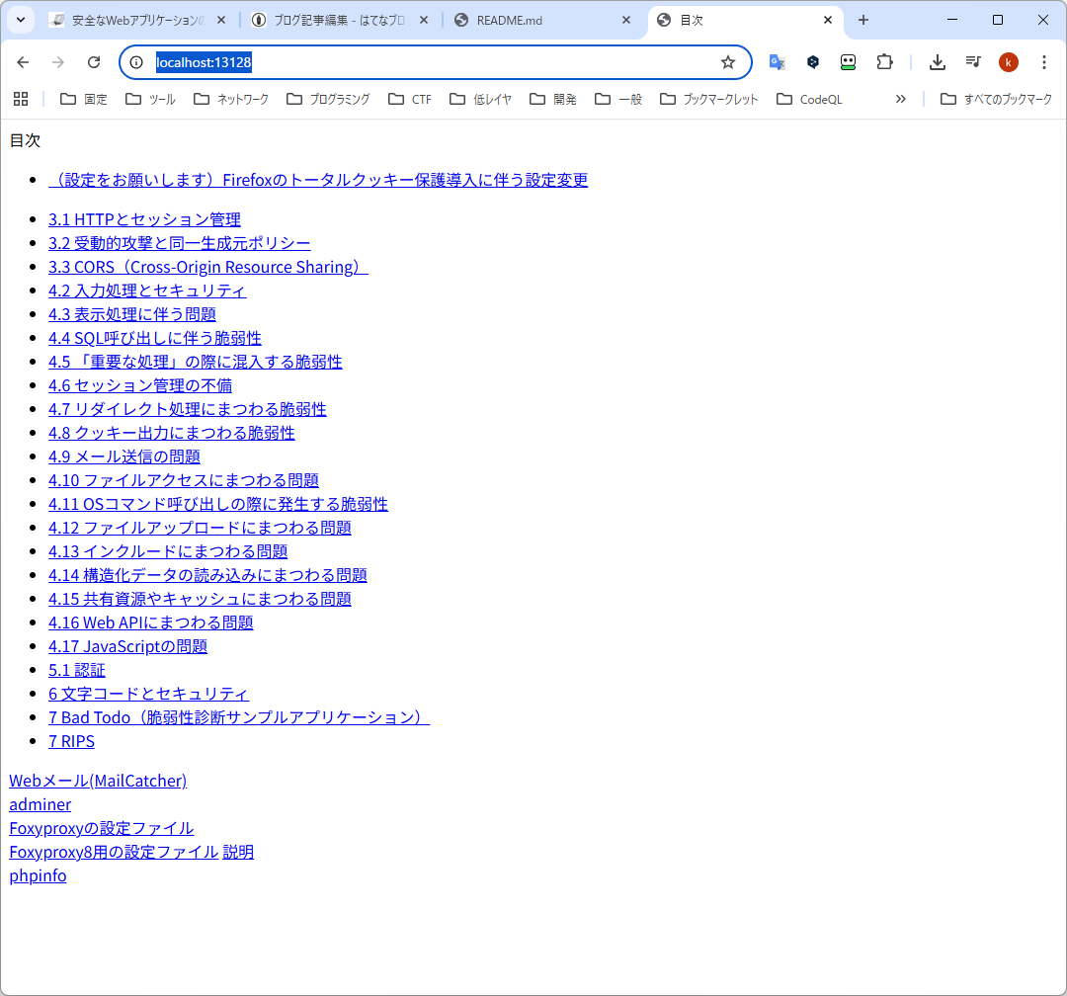Open the ツール bookmark folder
Screen dimensions: 1067x996
tap(150, 100)
